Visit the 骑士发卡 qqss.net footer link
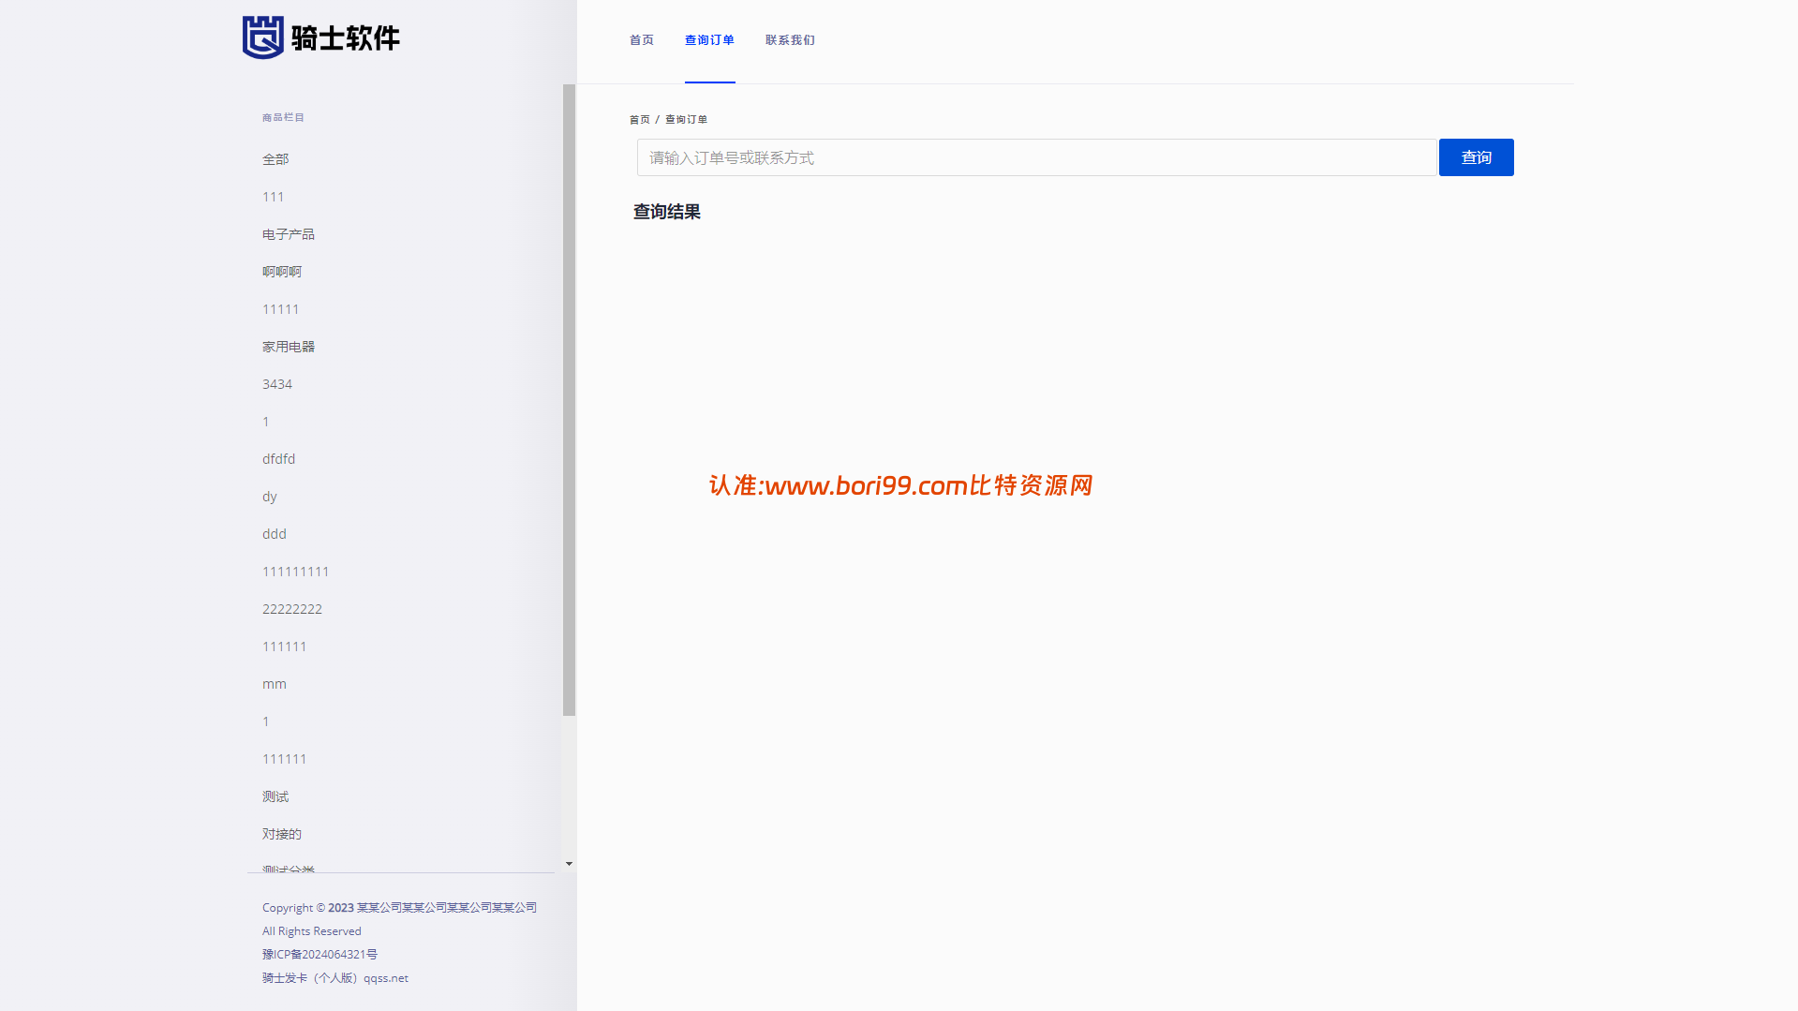The width and height of the screenshot is (1798, 1011). pyautogui.click(x=335, y=977)
